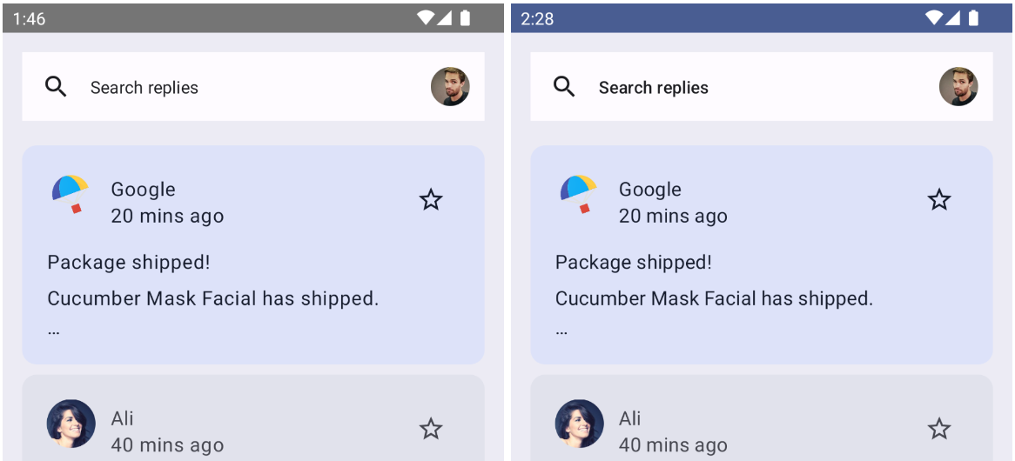Image resolution: width=1015 pixels, height=461 pixels.
Task: Tap Google umbrella logo in the 2:28 screen
Action: [578, 194]
